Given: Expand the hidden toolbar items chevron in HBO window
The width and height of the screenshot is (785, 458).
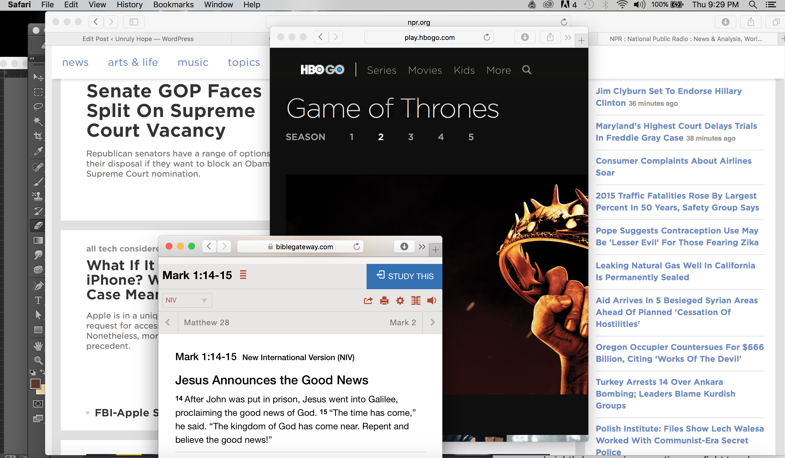Looking at the screenshot, I should point(568,37).
